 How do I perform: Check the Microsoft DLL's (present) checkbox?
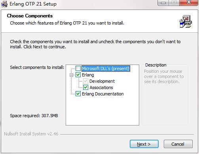(x=78, y=68)
